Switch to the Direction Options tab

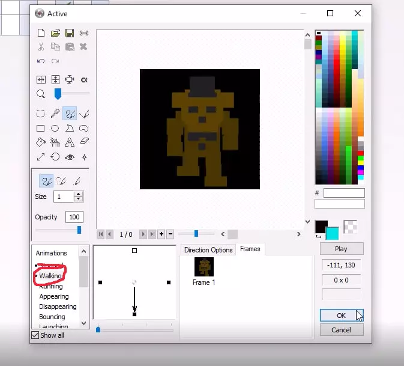(x=208, y=250)
